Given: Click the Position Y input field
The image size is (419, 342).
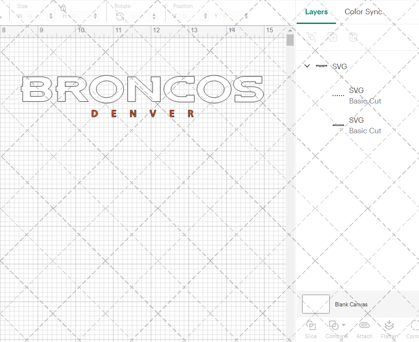Looking at the screenshot, I should [x=233, y=16].
